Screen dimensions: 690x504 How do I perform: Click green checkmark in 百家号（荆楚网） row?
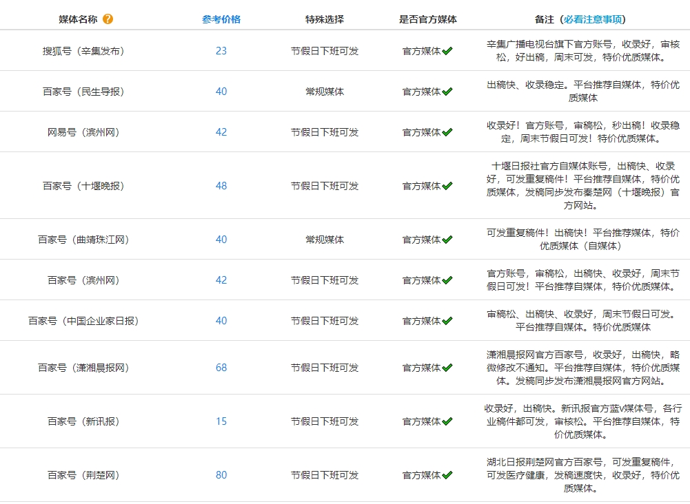[447, 475]
